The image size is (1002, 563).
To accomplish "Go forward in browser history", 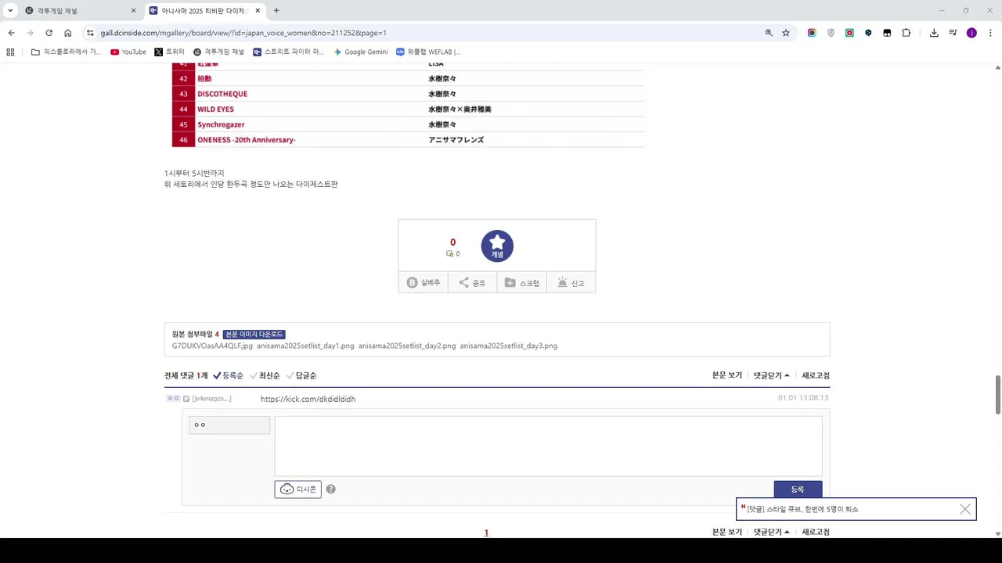I will (x=31, y=33).
